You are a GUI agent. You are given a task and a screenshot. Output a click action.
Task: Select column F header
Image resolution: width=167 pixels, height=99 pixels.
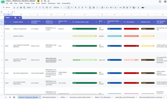pos(85,15)
